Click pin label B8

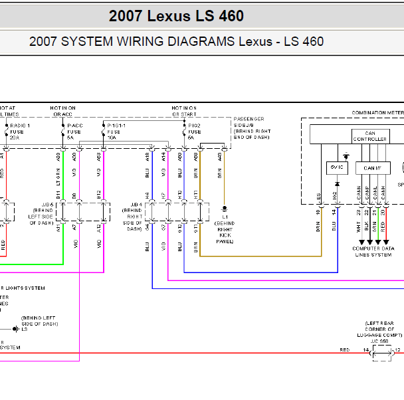click(x=74, y=196)
